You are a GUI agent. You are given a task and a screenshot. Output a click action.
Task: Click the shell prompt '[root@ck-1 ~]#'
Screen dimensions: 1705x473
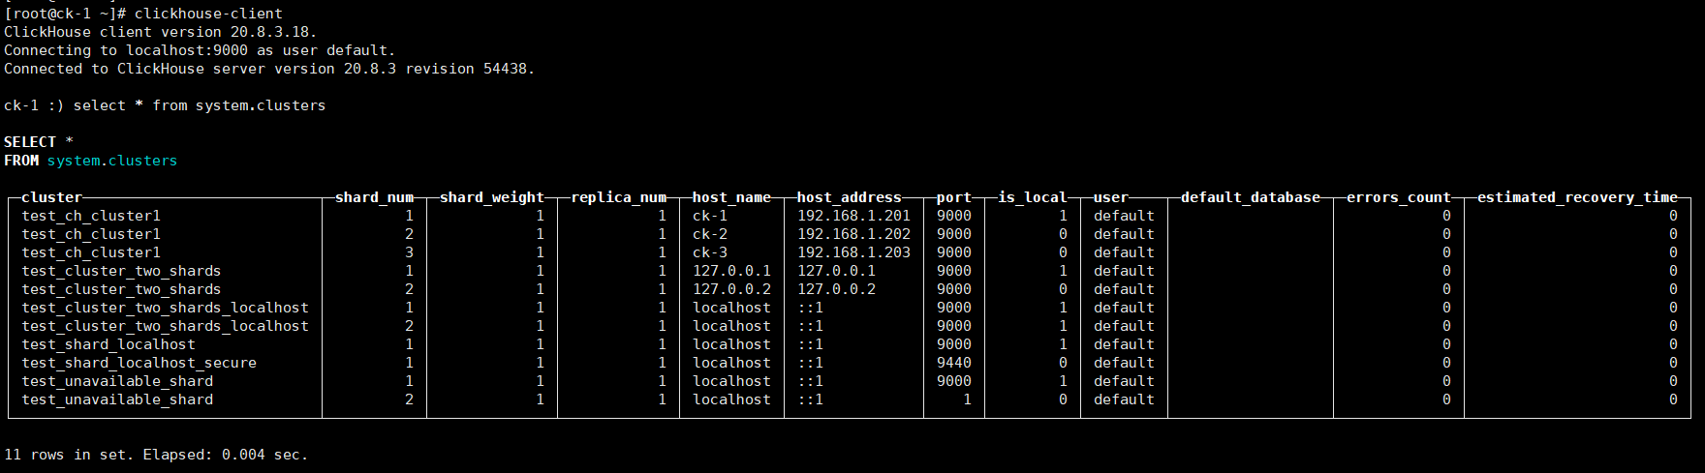(x=65, y=14)
